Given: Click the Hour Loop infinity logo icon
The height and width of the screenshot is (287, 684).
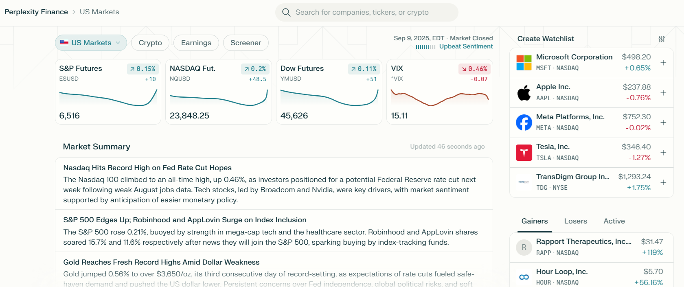Looking at the screenshot, I should [x=524, y=277].
